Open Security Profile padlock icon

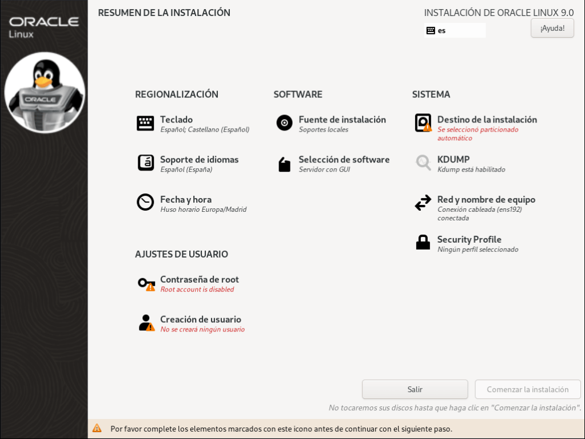pos(423,243)
